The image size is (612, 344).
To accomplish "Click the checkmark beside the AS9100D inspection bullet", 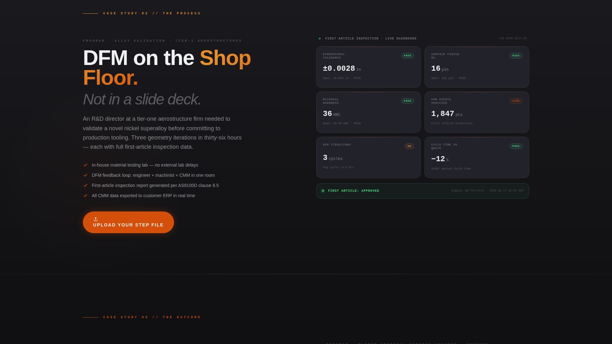I will click(85, 185).
